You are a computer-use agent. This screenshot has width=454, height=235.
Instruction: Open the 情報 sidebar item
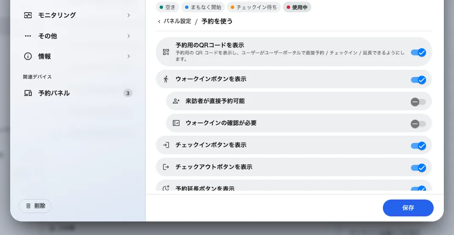[78, 56]
